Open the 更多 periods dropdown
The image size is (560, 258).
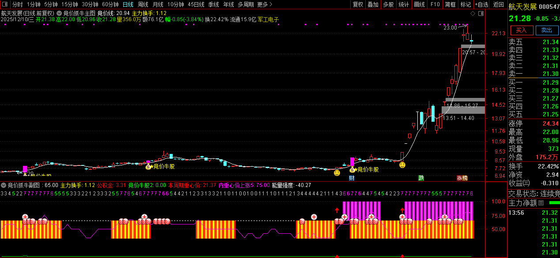click(264, 4)
